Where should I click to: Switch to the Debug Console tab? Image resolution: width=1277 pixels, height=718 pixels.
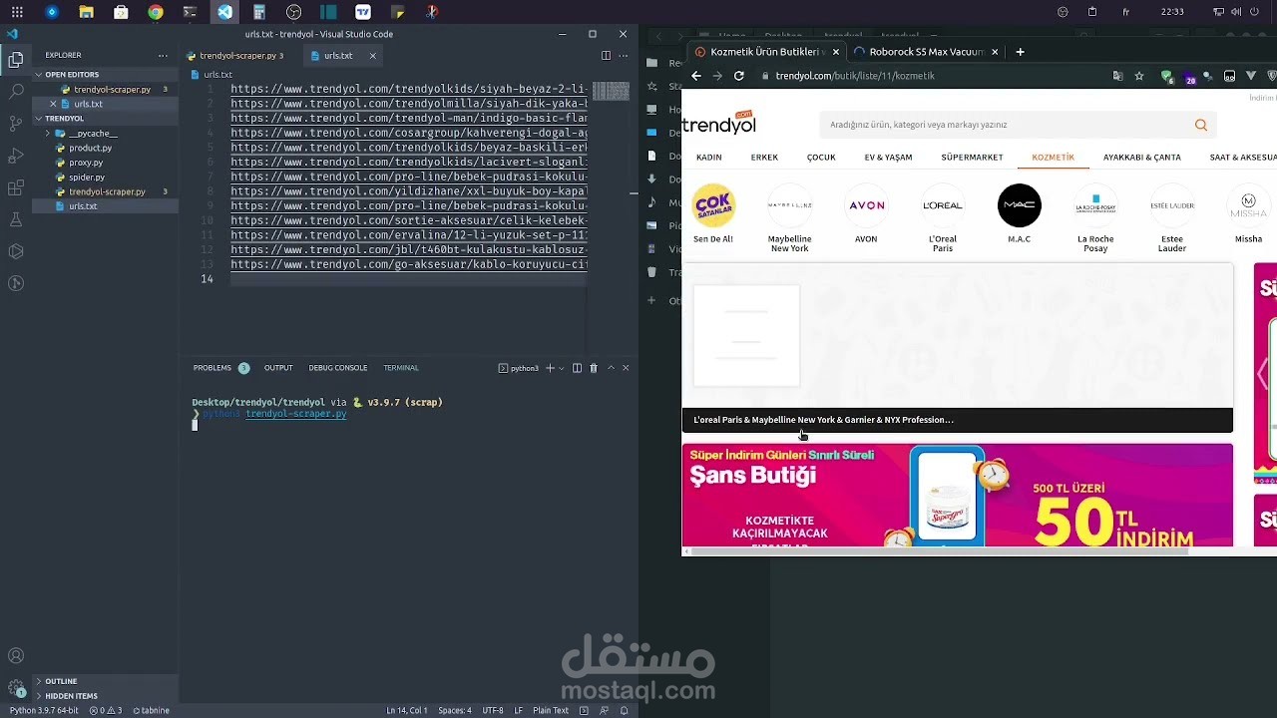pos(338,368)
